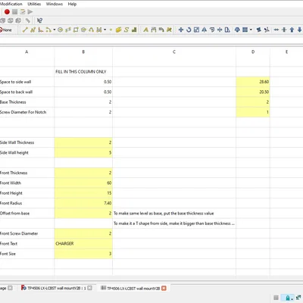This screenshot has height=303, width=303.
Task: Open the Windows menu
Action: pyautogui.click(x=55, y=4)
